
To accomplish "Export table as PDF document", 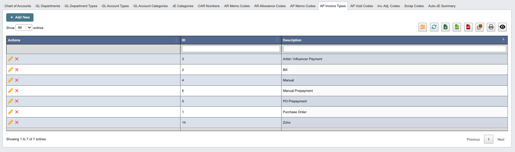I will [468, 27].
